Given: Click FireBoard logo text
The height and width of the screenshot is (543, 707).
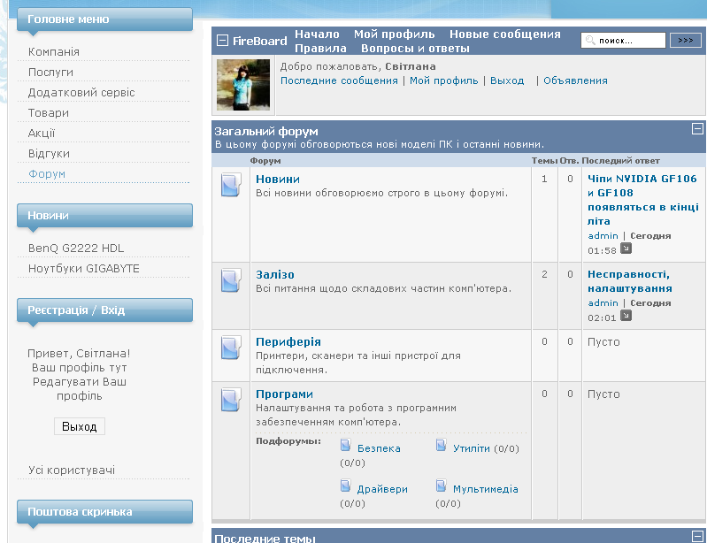Looking at the screenshot, I should (260, 41).
